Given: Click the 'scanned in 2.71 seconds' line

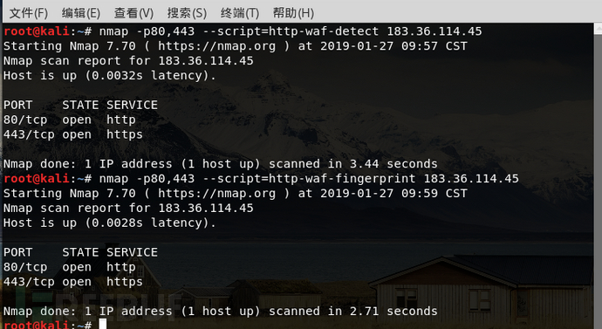Looking at the screenshot, I should coord(221,311).
